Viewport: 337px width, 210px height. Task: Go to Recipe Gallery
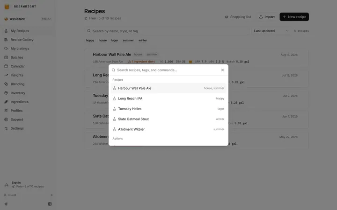point(28,40)
